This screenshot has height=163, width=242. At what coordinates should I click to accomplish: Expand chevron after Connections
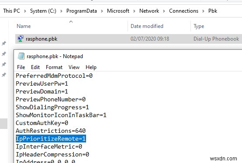[203, 11]
